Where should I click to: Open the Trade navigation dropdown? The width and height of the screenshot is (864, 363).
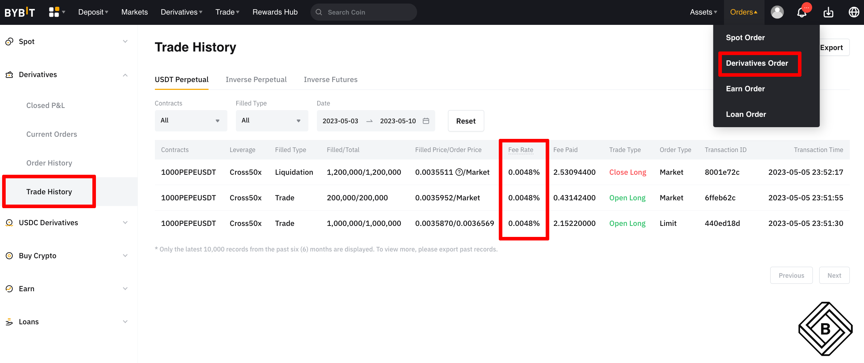tap(227, 12)
